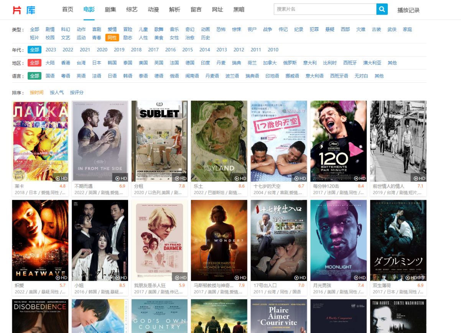Click the title text 乐土
Image resolution: width=461 pixels, height=333 pixels.
tap(198, 186)
